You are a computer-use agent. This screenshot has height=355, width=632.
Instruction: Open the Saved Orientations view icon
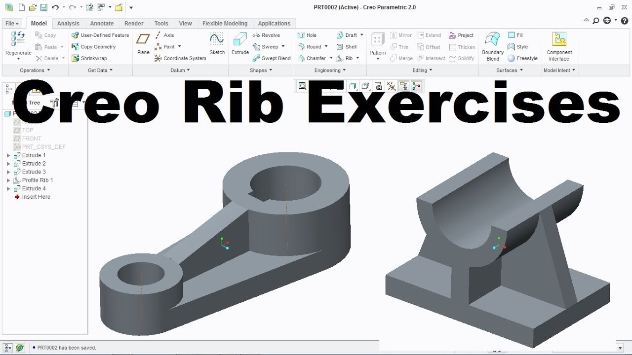[366, 86]
